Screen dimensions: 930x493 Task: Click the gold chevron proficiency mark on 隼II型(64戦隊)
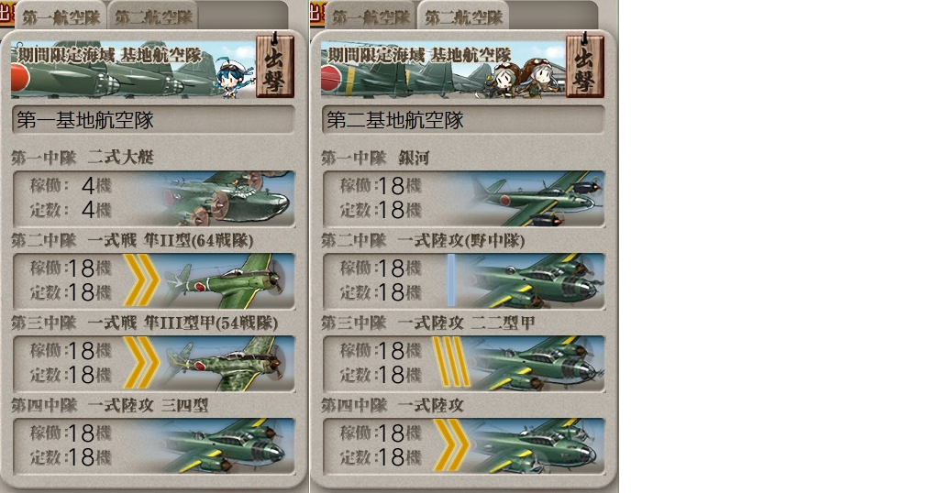pos(141,280)
